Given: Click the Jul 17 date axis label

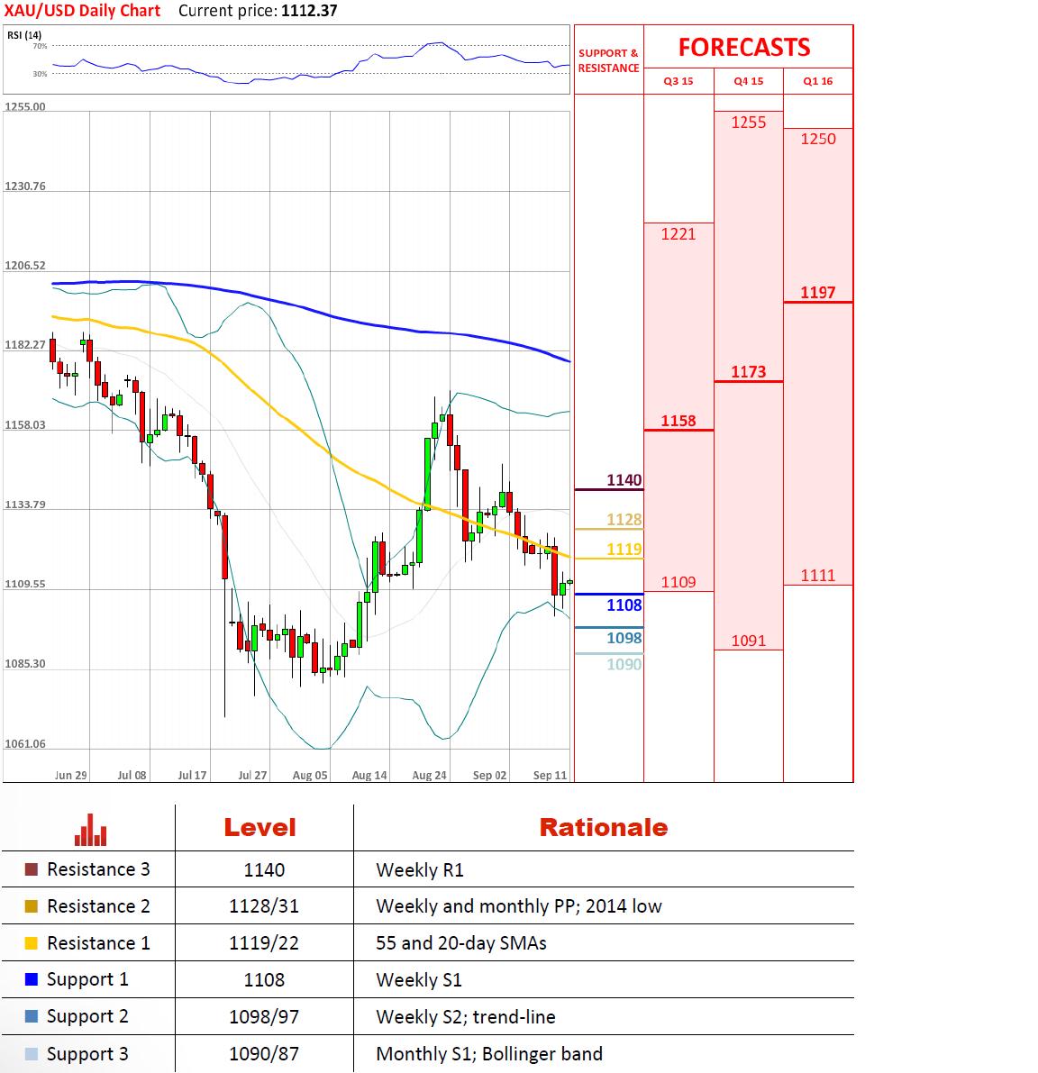Looking at the screenshot, I should point(192,776).
